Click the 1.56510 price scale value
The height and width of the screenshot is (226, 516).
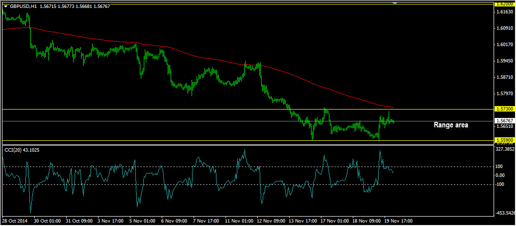[505, 126]
